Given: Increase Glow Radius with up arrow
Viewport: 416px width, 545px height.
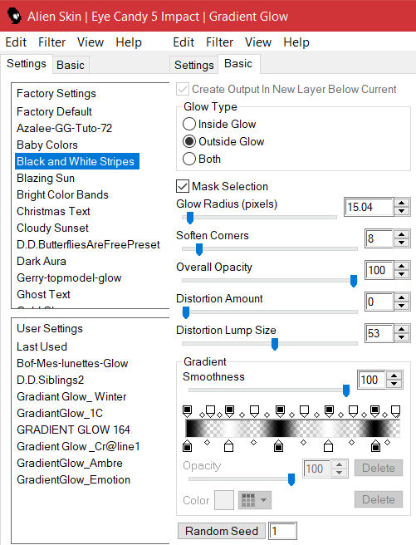Looking at the screenshot, I should click(401, 204).
